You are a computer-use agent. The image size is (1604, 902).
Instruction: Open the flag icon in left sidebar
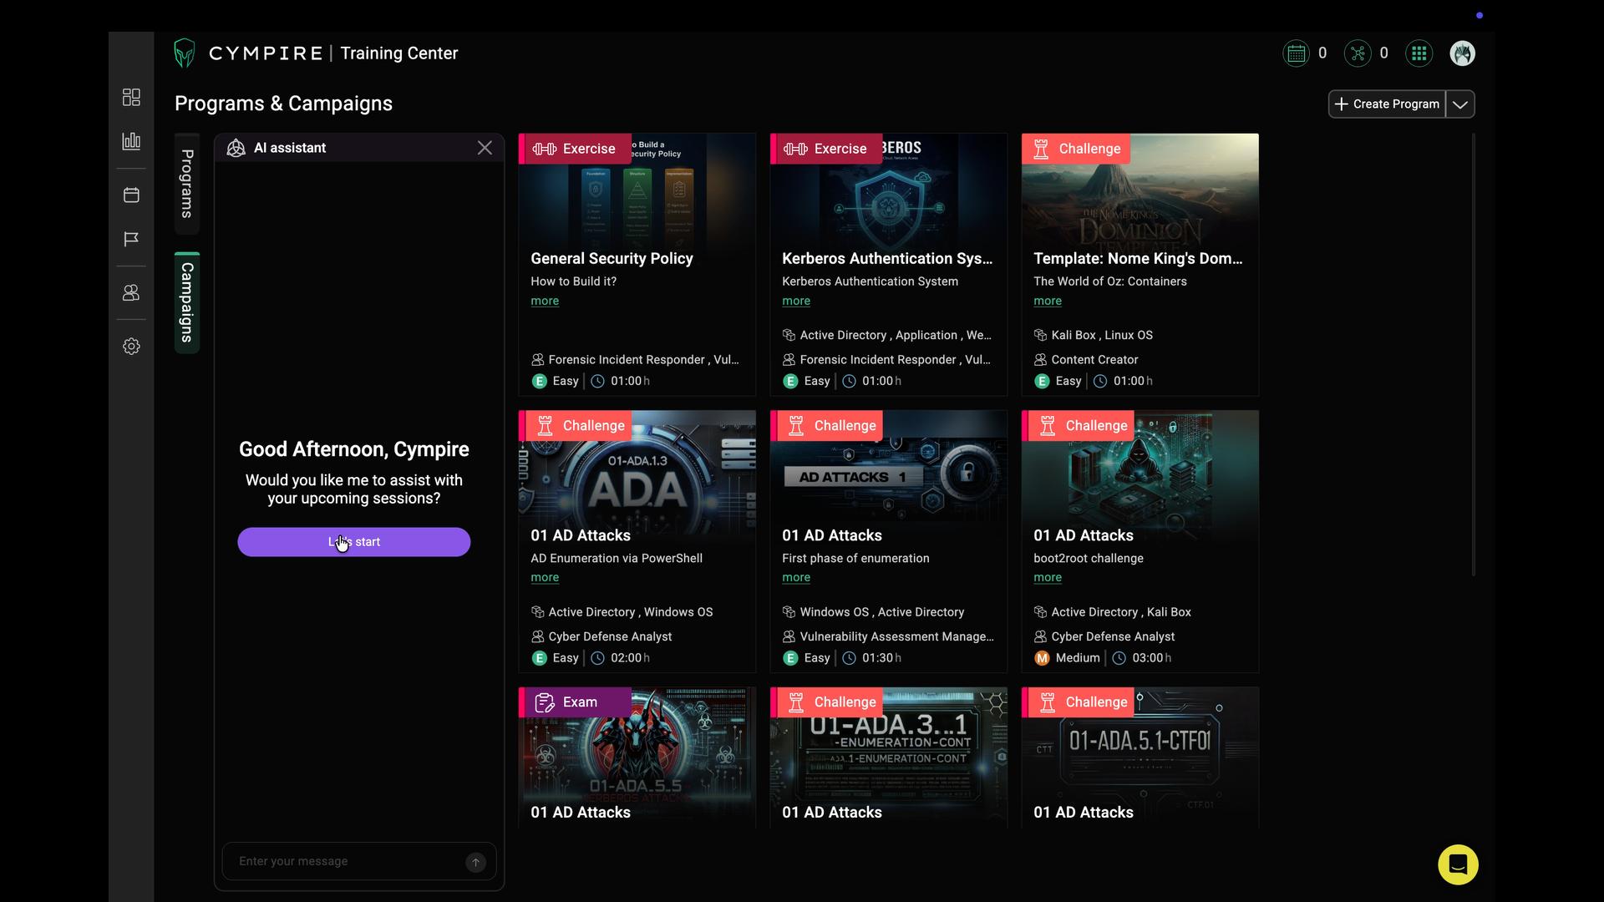[x=131, y=239]
